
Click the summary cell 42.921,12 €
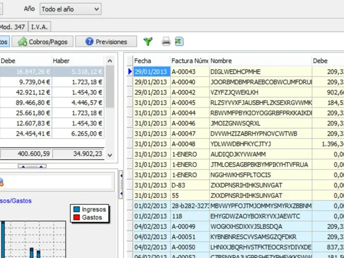point(26,92)
